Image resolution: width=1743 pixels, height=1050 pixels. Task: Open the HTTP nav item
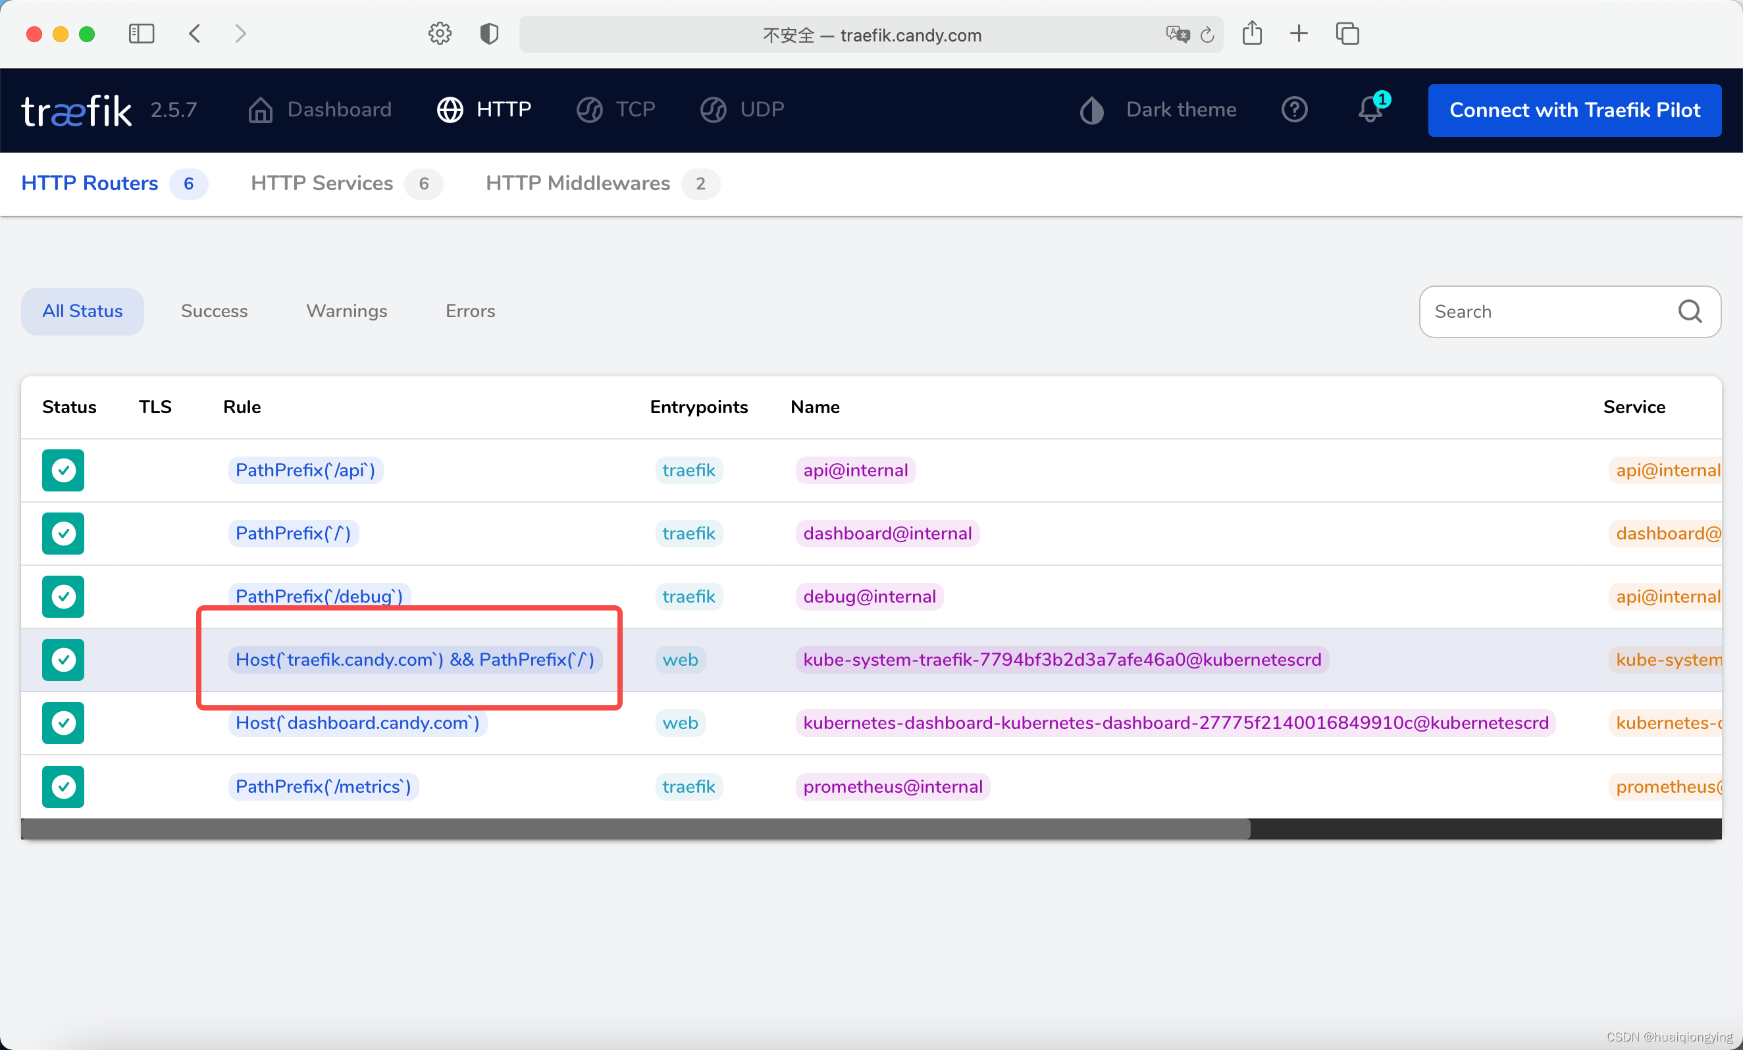coord(484,110)
